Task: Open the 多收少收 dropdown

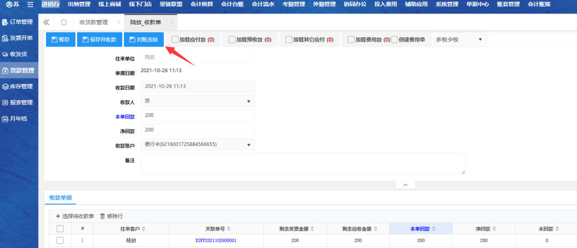Action: click(458, 40)
